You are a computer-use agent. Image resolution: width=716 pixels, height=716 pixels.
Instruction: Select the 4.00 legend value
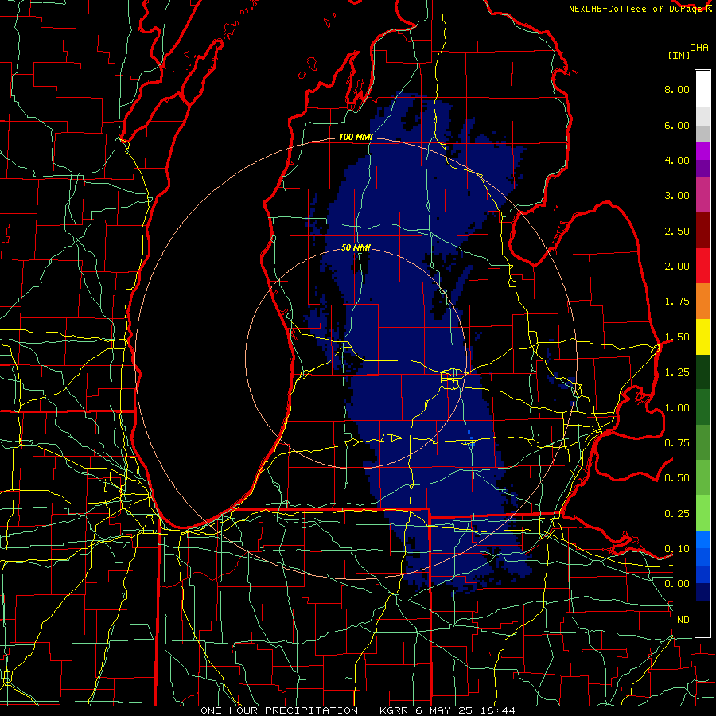[x=677, y=160]
